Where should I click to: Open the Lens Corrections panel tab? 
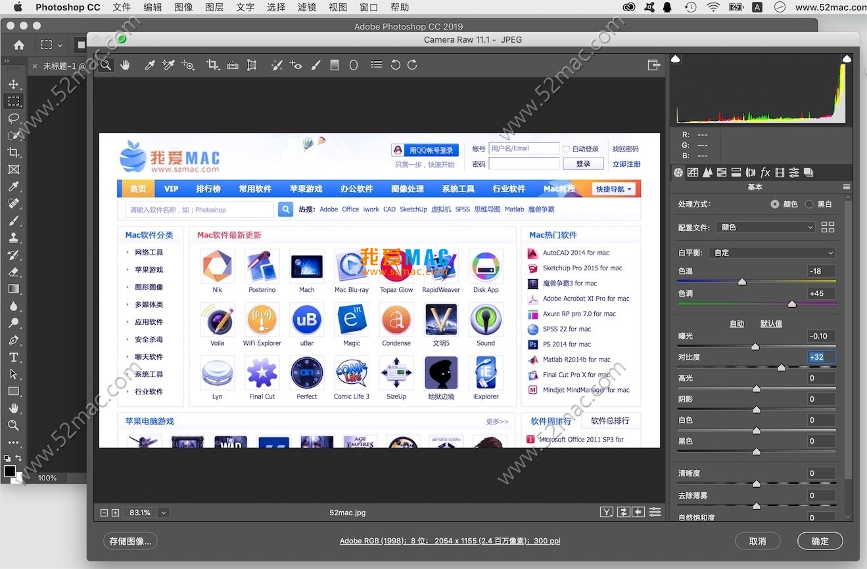[x=751, y=173]
